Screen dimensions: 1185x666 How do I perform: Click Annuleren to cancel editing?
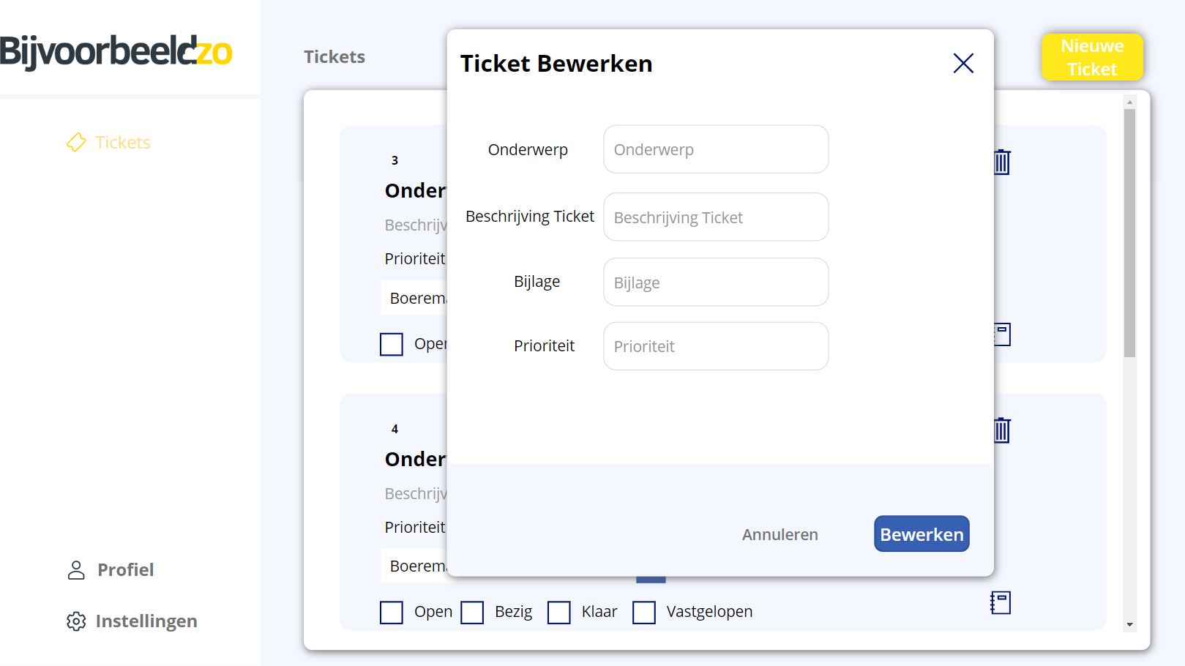[780, 535]
